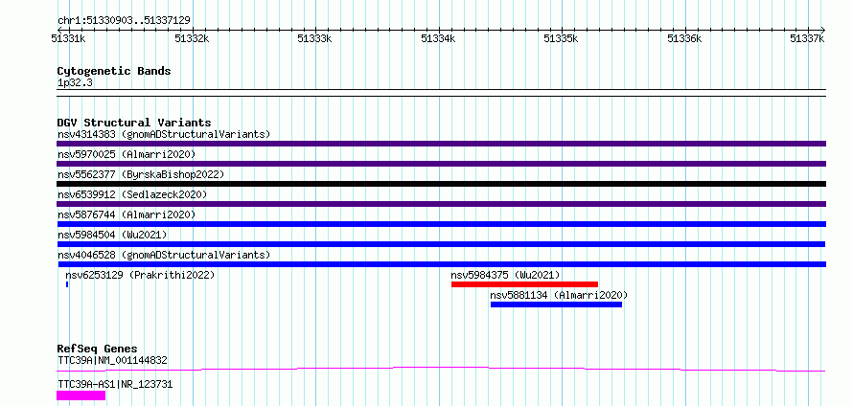853x406 pixels.
Task: Click the chr1:51330903..51337129 position text
Action: pos(124,20)
